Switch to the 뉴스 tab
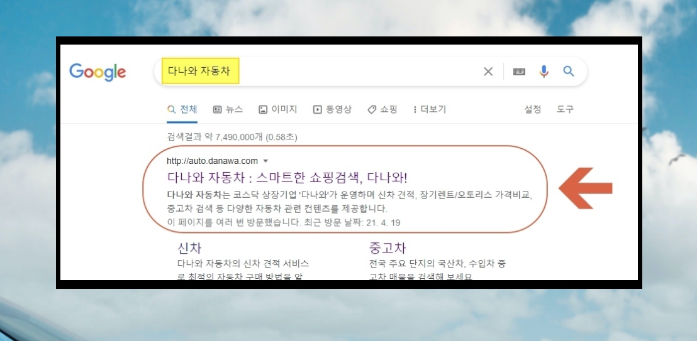The image size is (697, 341). coord(228,109)
